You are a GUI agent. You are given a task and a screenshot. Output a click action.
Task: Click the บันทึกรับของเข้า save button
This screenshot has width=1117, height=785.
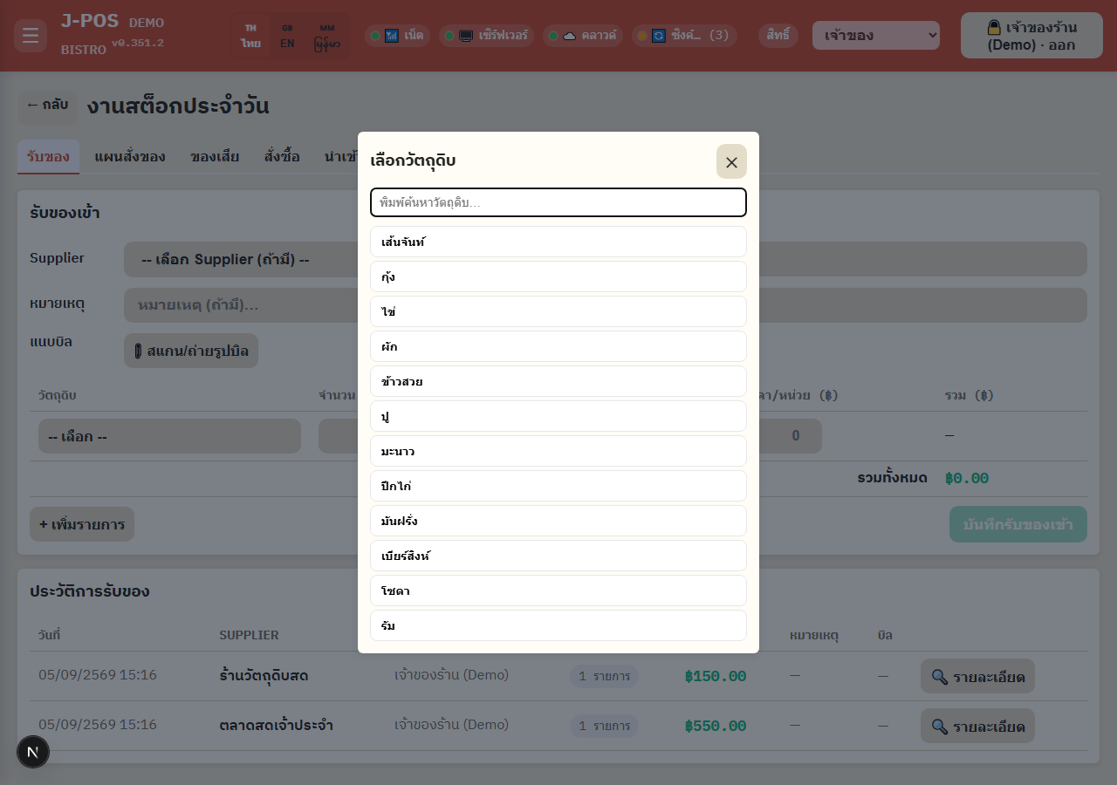click(x=1018, y=524)
